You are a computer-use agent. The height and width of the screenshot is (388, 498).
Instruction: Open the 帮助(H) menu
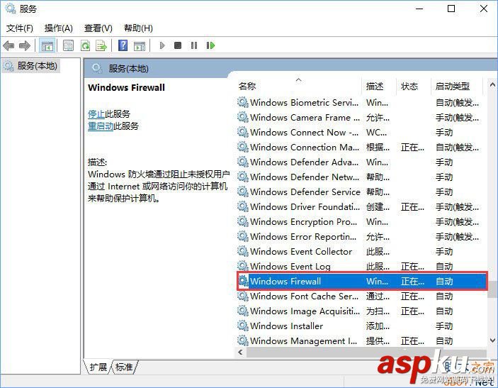click(138, 28)
